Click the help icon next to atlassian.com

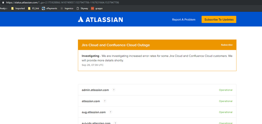click(105, 101)
